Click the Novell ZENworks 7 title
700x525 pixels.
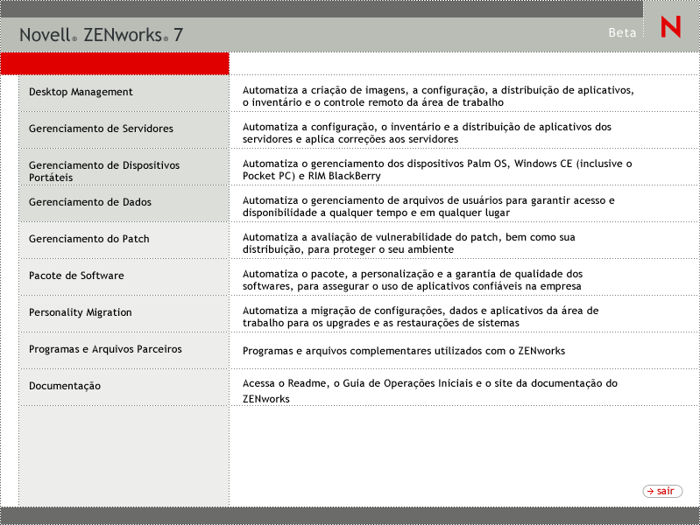click(x=102, y=35)
